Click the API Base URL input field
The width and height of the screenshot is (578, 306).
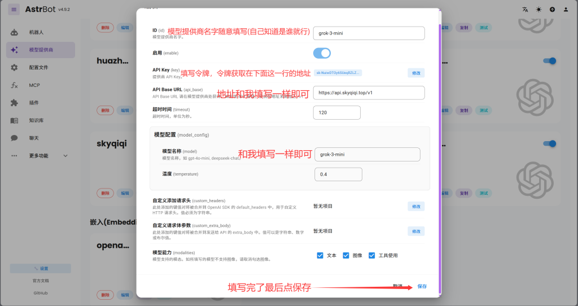[x=368, y=93]
